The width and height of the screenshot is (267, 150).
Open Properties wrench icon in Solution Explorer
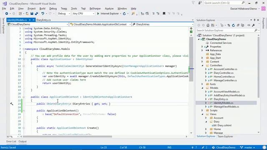coord(253,25)
